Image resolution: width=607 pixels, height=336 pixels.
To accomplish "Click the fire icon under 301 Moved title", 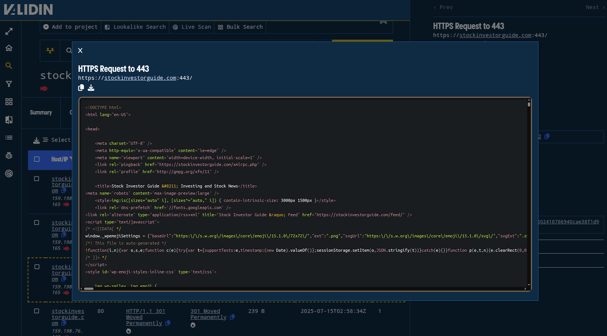I will point(193,325).
